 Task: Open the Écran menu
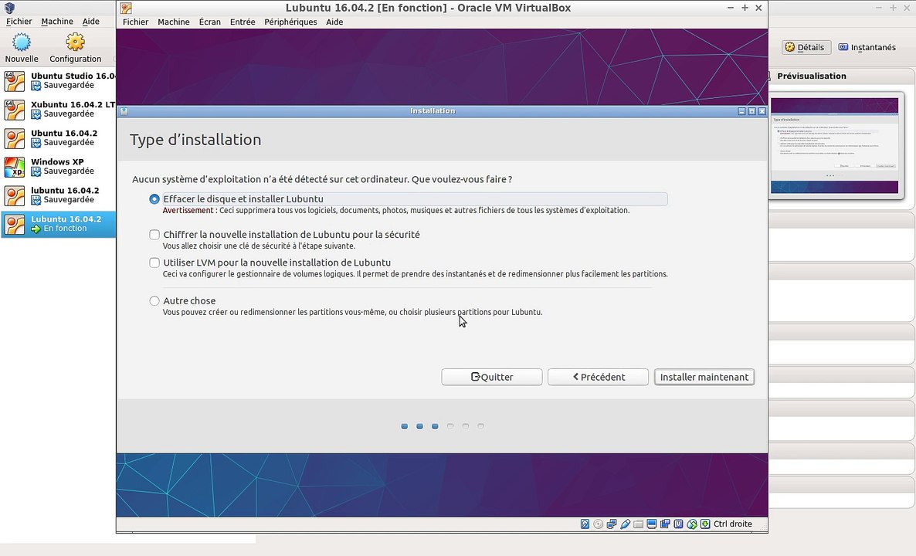point(210,22)
